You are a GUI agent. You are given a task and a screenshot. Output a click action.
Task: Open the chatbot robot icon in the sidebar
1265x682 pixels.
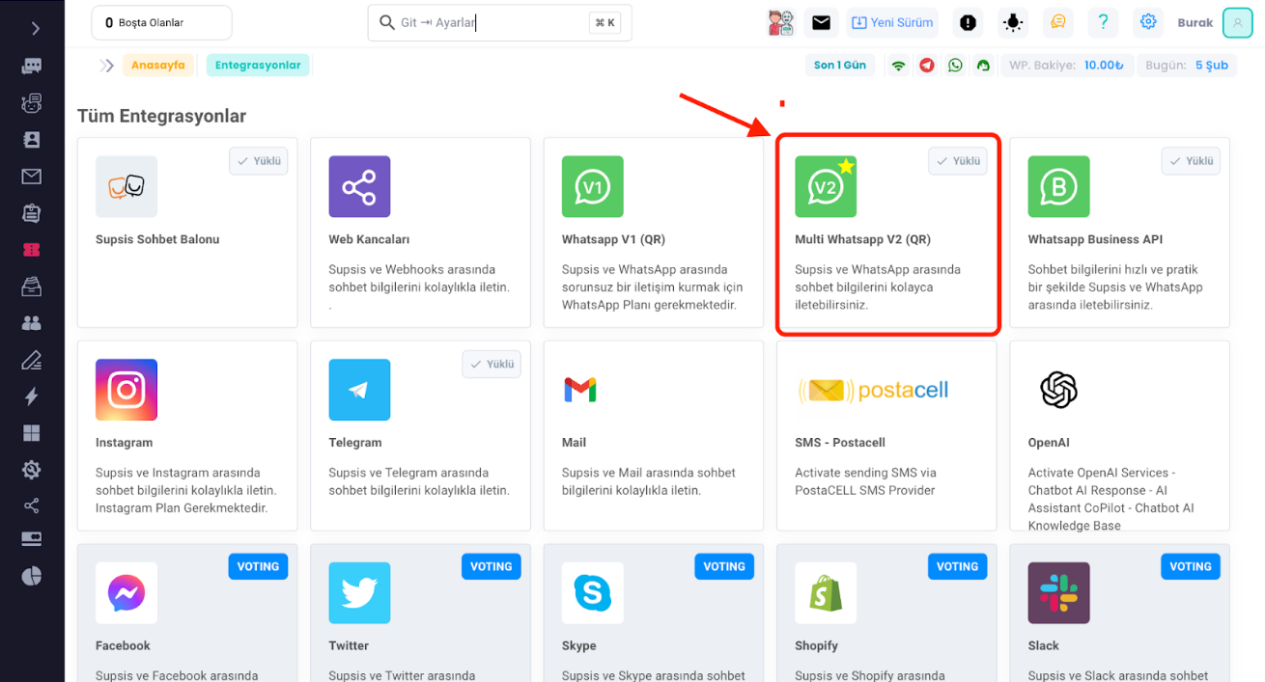pyautogui.click(x=32, y=103)
